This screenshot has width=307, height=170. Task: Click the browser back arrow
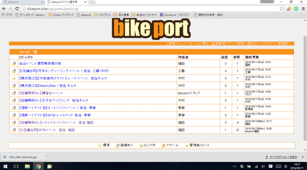pos(4,9)
